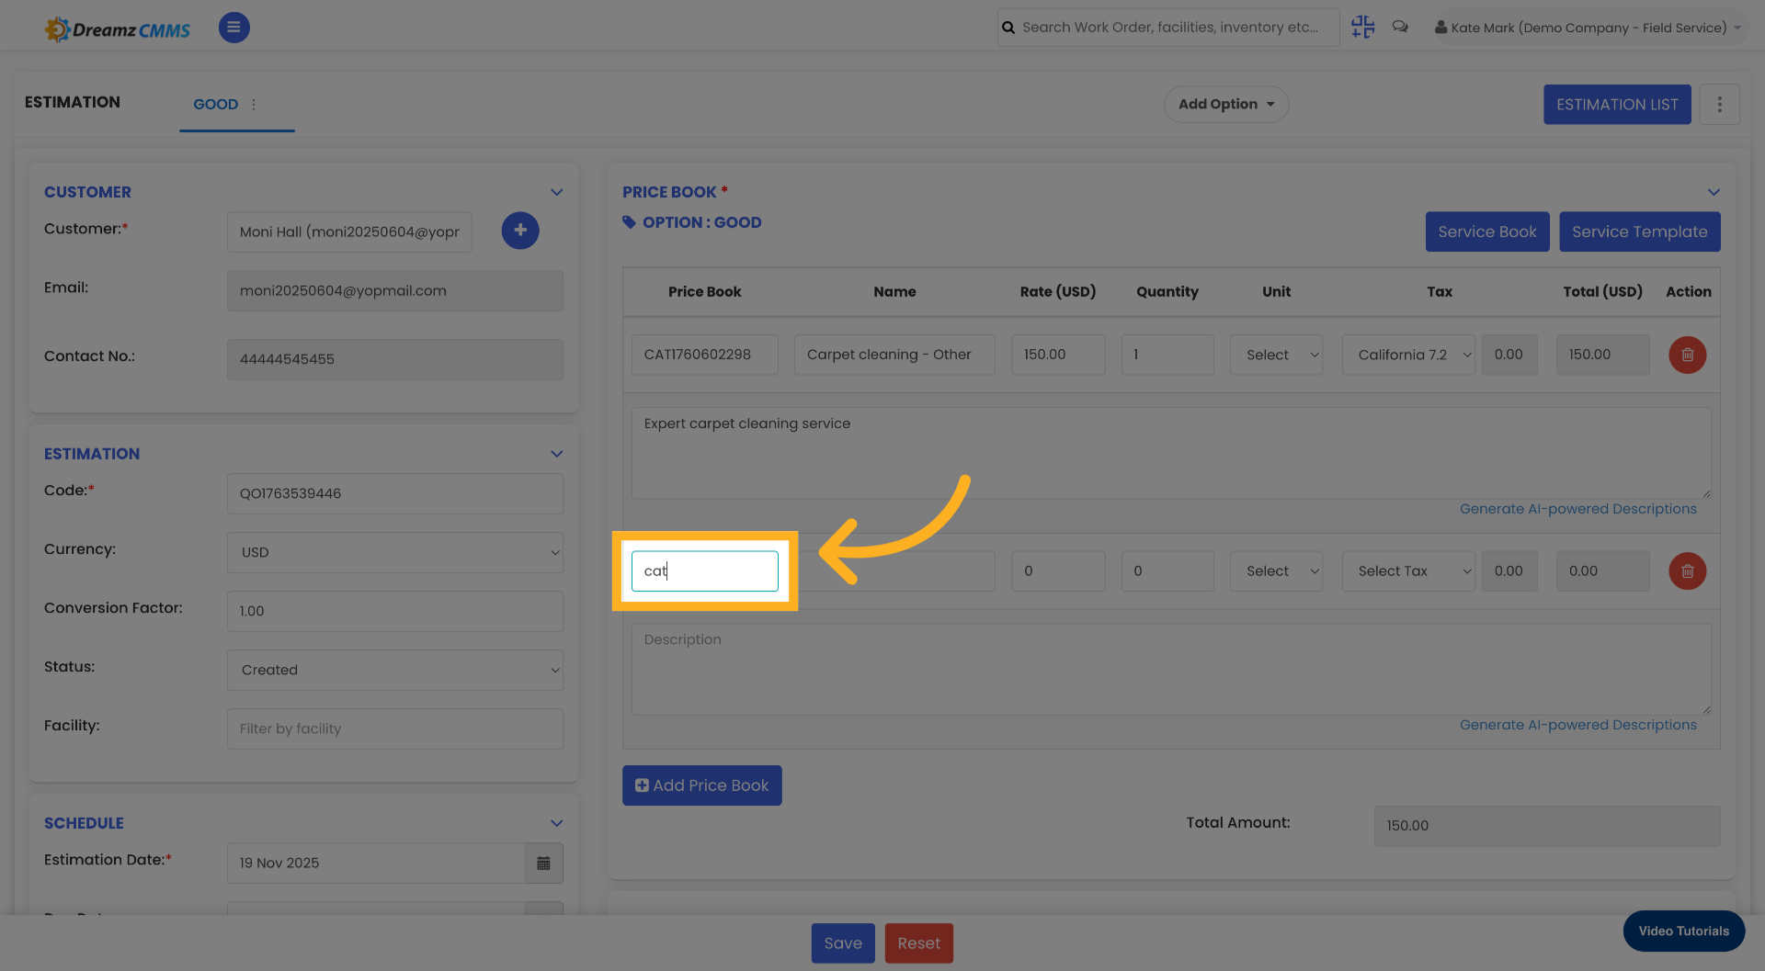Click the Dreamz CMMS logo
Viewport: 1765px width, 971px height.
(x=117, y=28)
